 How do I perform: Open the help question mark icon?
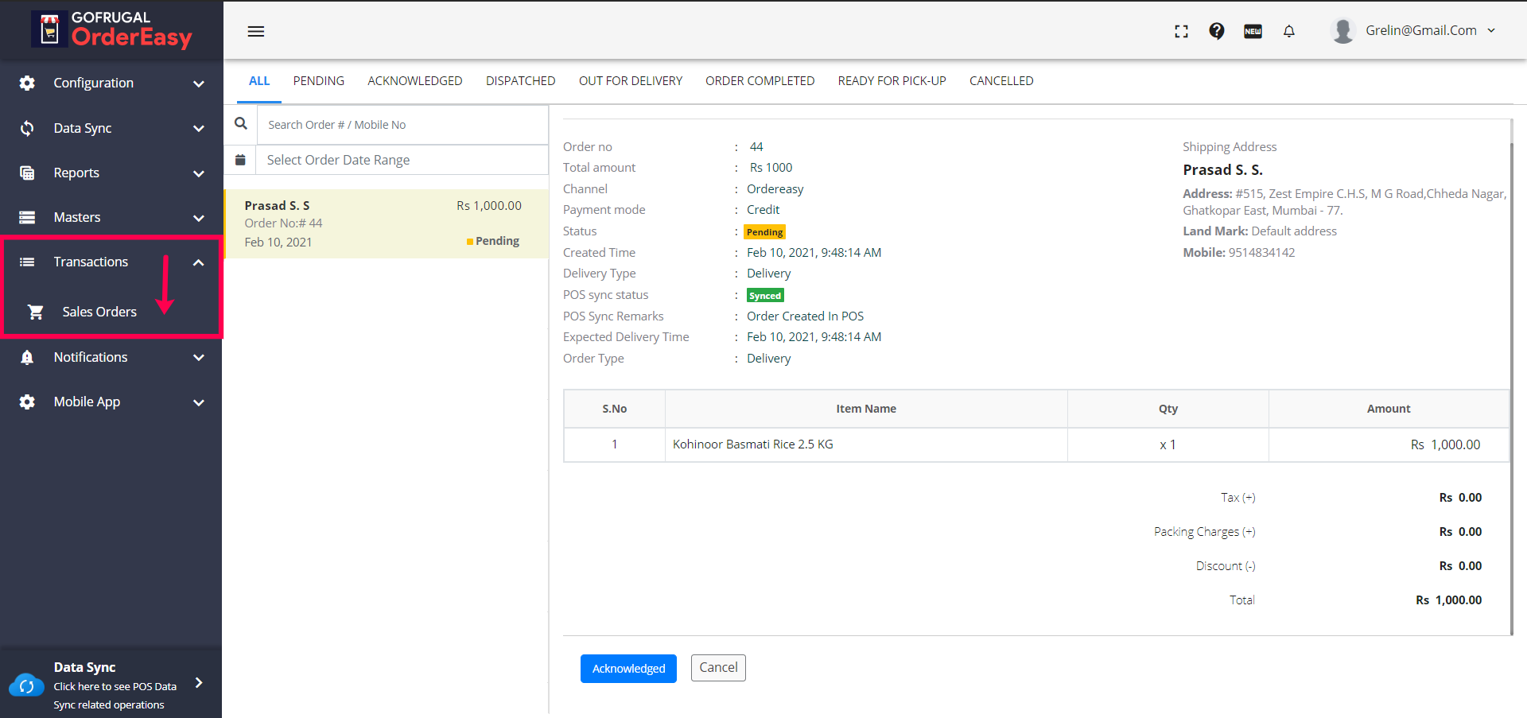point(1216,31)
